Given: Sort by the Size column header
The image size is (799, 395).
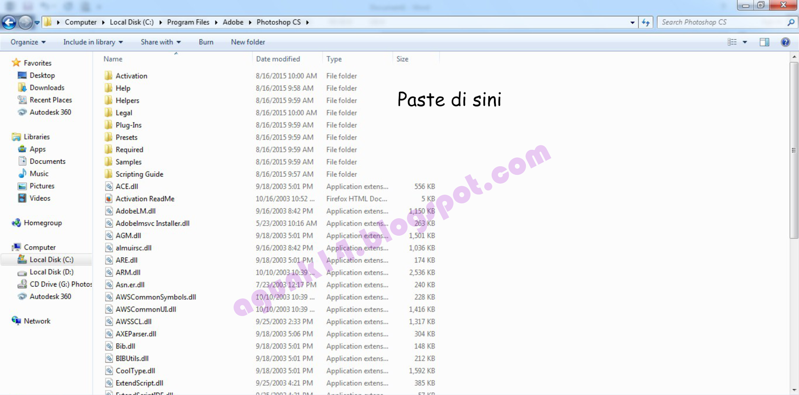Looking at the screenshot, I should (402, 59).
